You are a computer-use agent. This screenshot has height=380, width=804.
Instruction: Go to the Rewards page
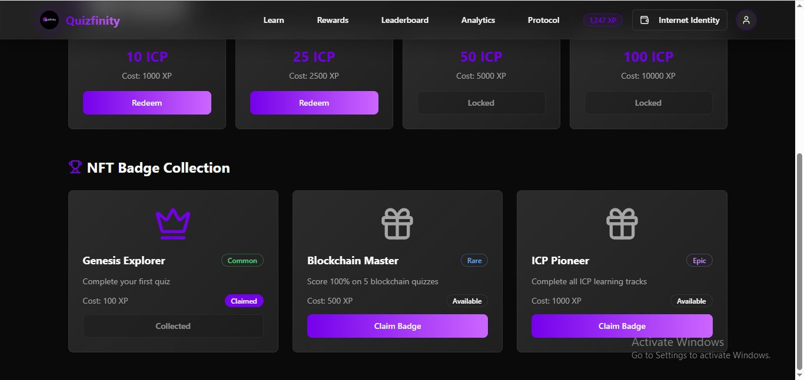(x=333, y=20)
